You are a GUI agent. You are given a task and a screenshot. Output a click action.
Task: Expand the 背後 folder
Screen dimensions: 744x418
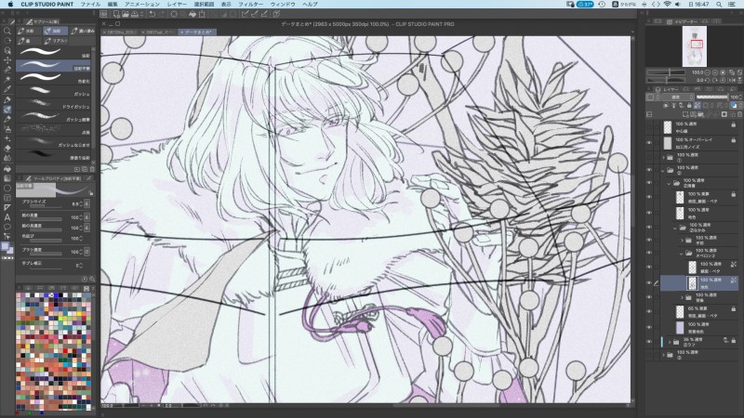[x=682, y=297]
